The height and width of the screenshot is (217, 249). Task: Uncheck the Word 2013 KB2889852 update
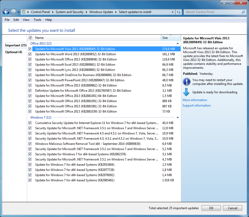(30, 54)
